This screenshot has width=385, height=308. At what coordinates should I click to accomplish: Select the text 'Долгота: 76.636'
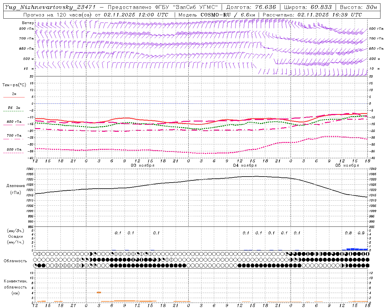[x=251, y=7]
